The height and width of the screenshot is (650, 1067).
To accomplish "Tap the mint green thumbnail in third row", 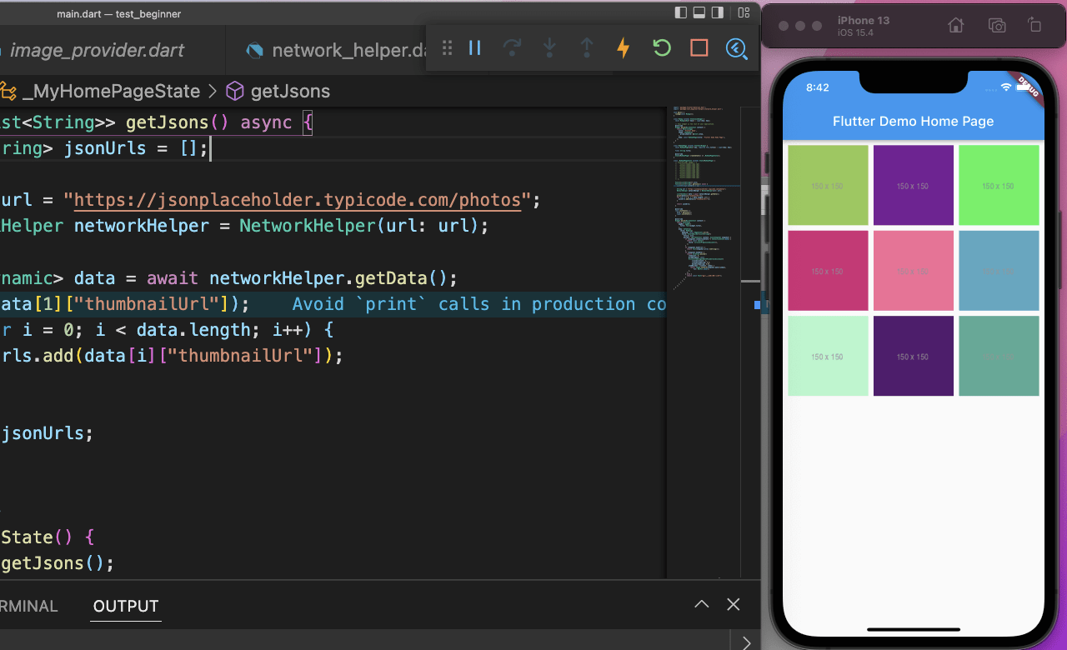I will [828, 356].
